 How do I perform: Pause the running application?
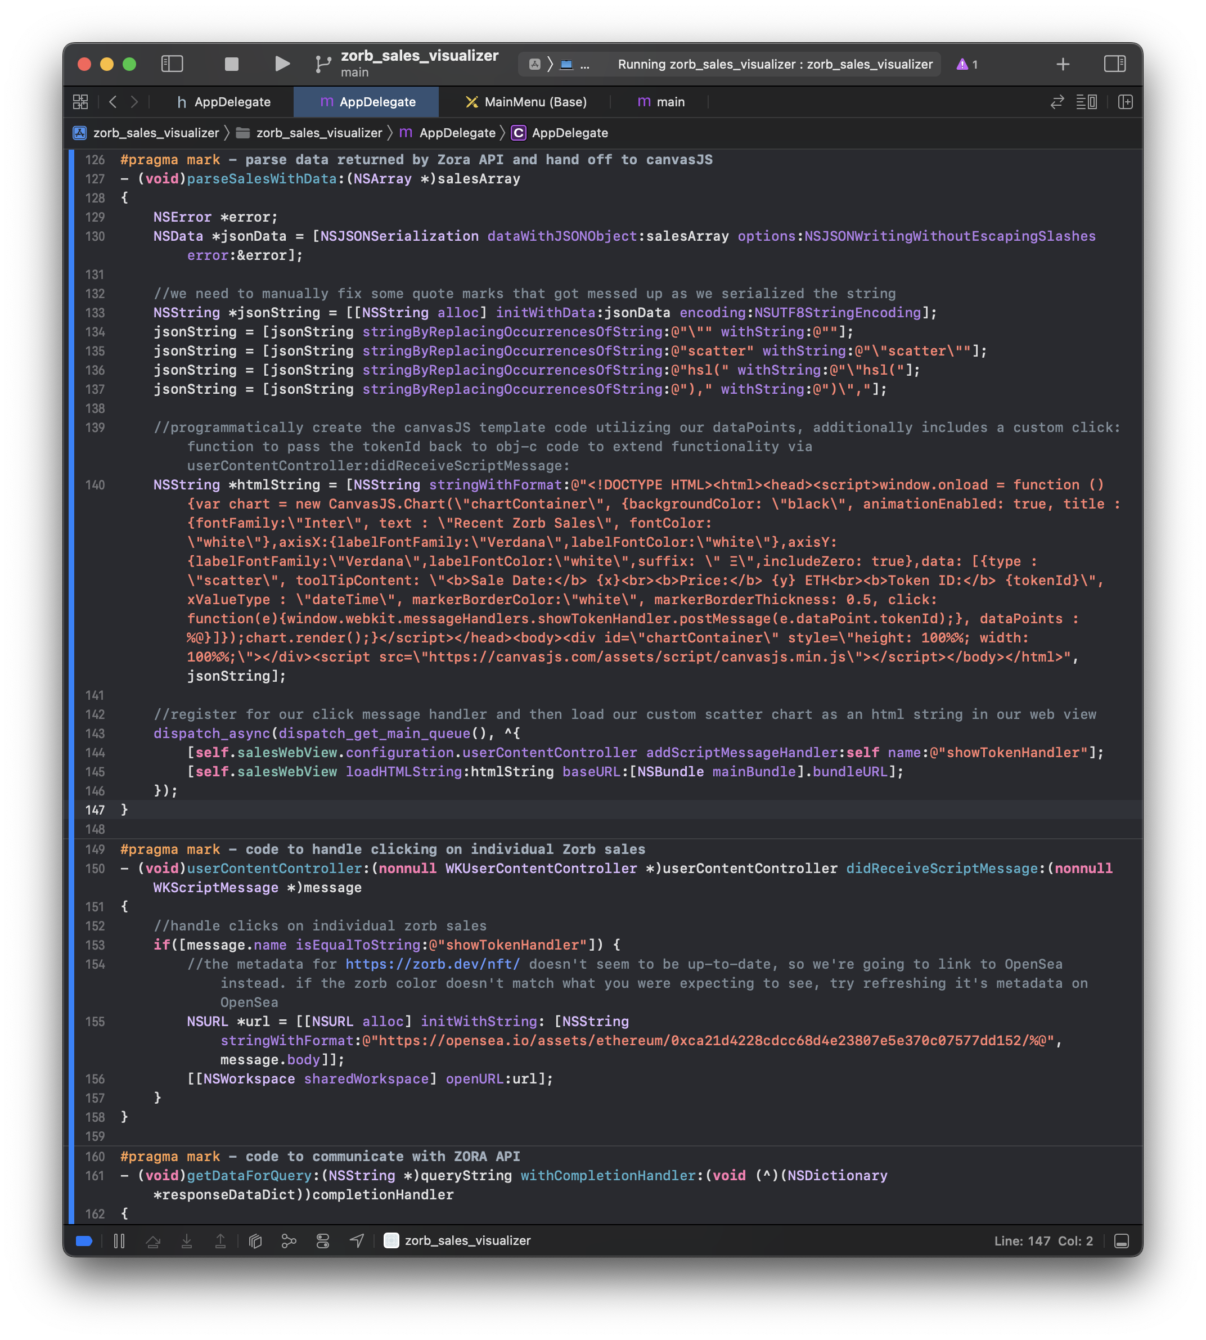119,1240
